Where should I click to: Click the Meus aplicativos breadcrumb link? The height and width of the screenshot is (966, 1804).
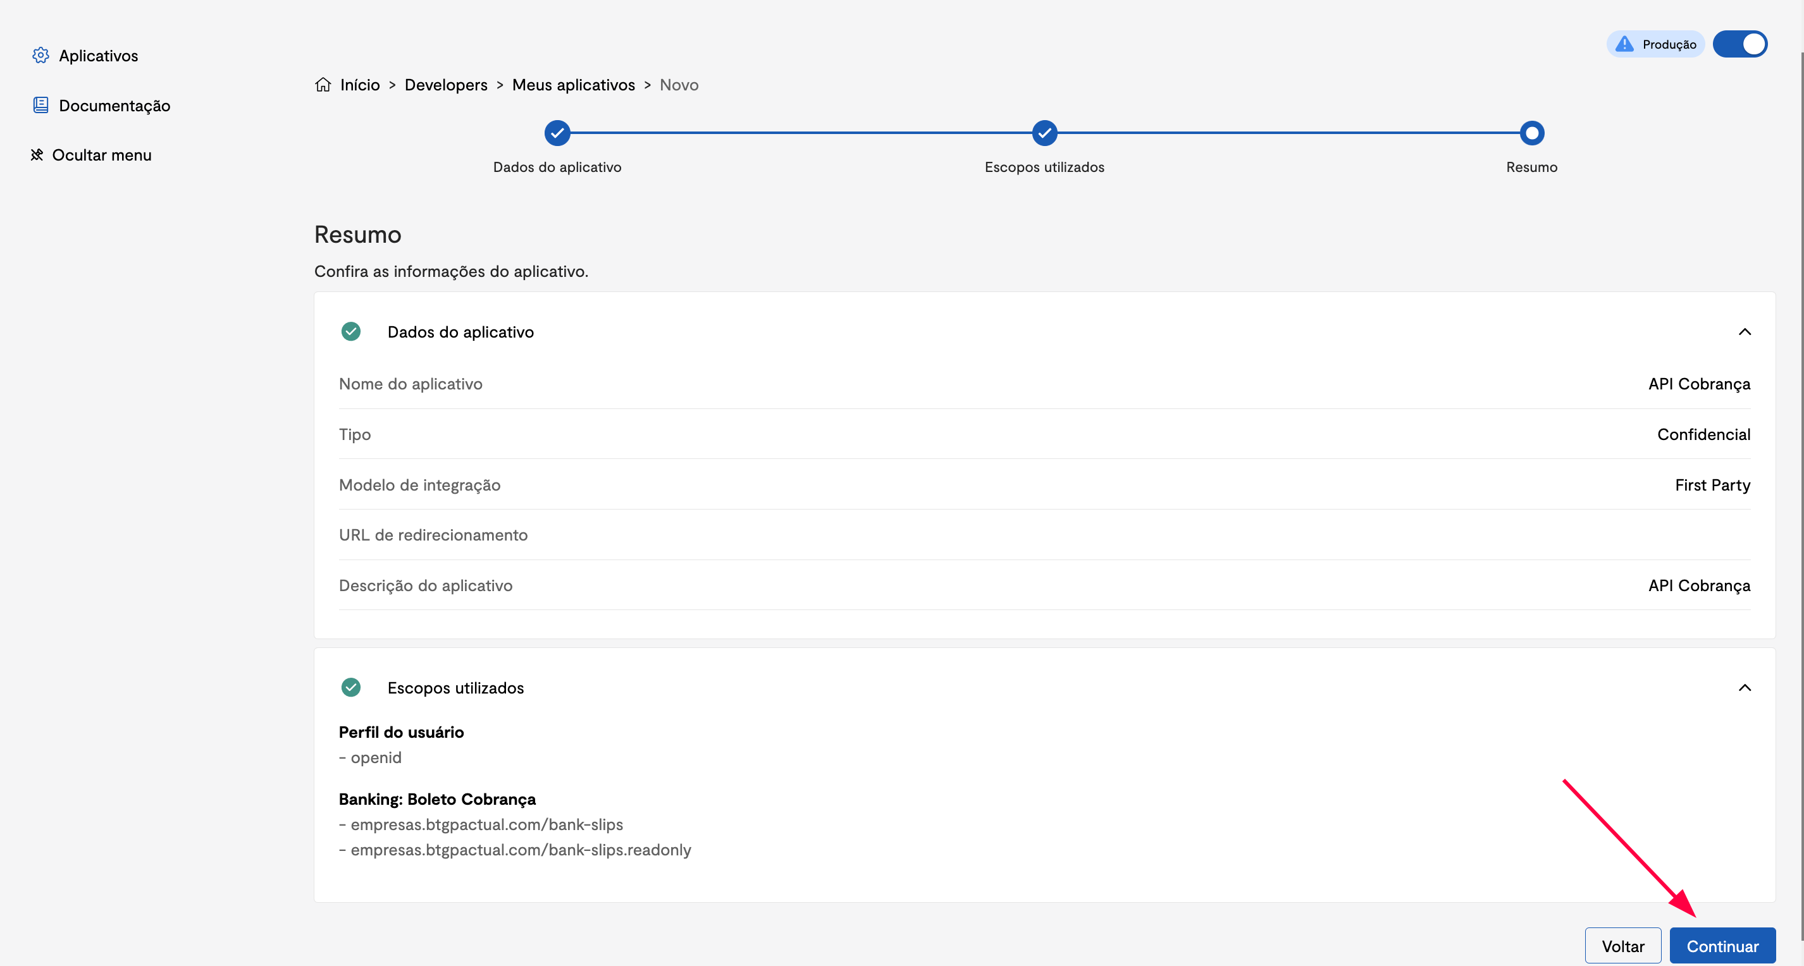tap(574, 85)
